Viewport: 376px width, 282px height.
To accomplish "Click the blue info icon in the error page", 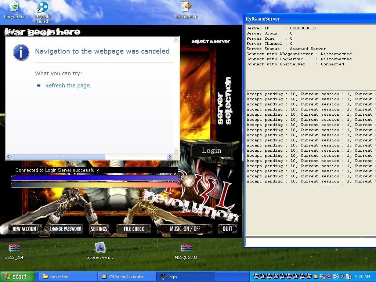I will point(21,52).
